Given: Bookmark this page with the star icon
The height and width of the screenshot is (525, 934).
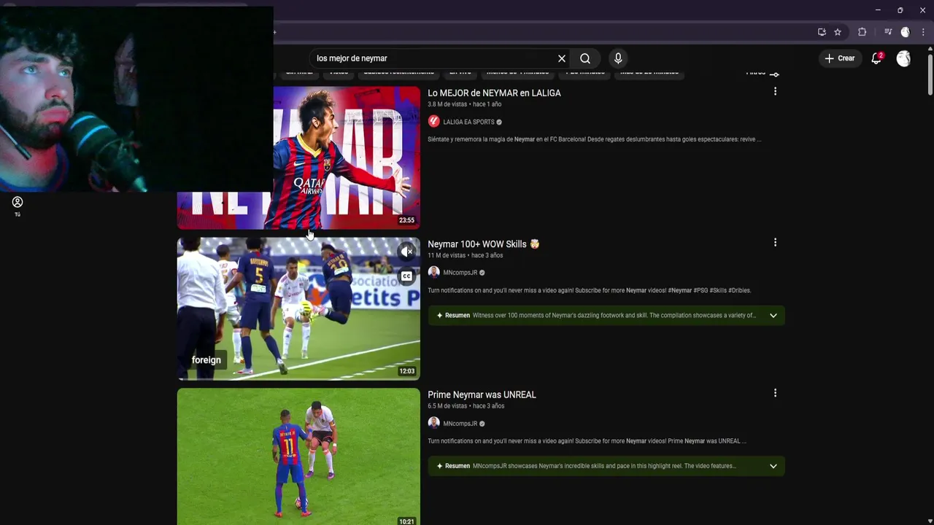Looking at the screenshot, I should pyautogui.click(x=838, y=32).
